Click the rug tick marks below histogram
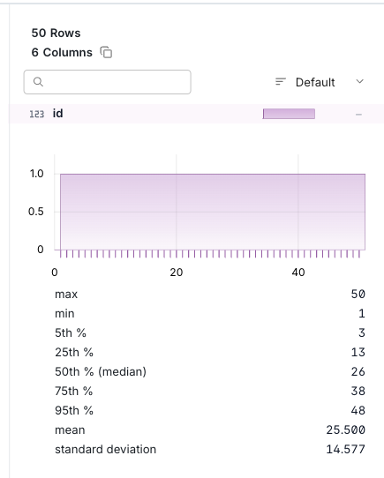This screenshot has height=478, width=384. (210, 254)
